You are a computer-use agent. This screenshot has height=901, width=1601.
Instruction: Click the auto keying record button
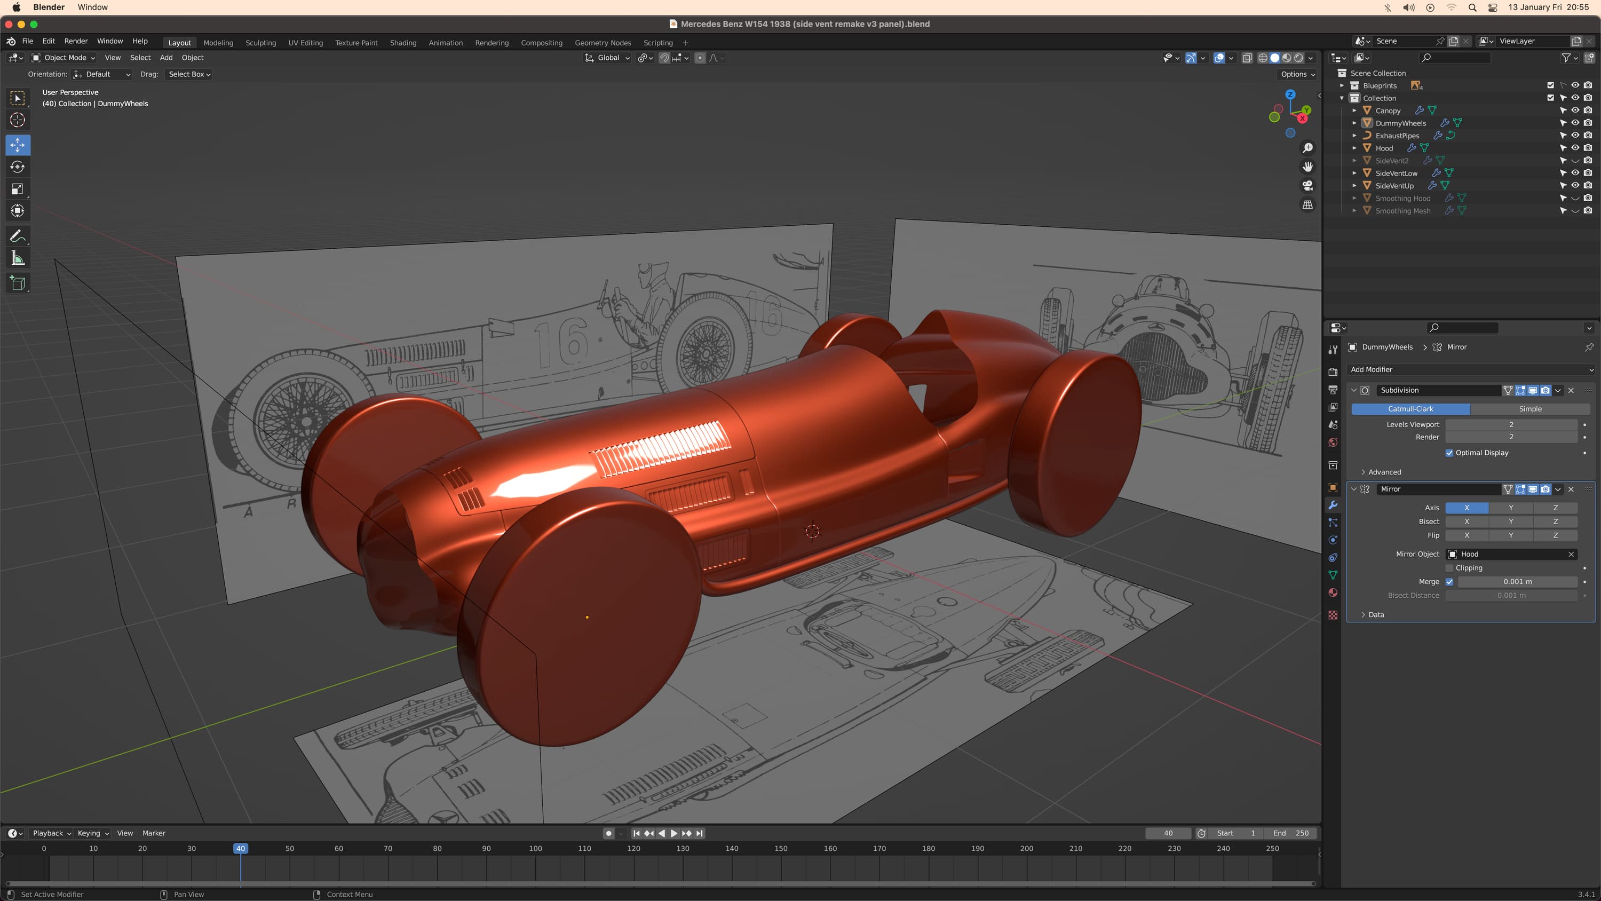[608, 833]
